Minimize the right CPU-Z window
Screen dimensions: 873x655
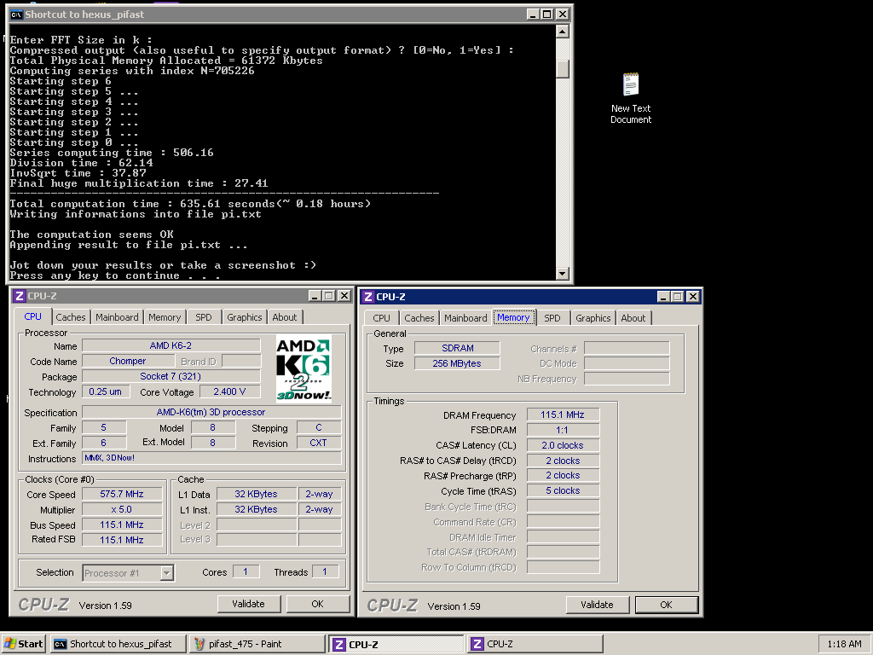(663, 297)
